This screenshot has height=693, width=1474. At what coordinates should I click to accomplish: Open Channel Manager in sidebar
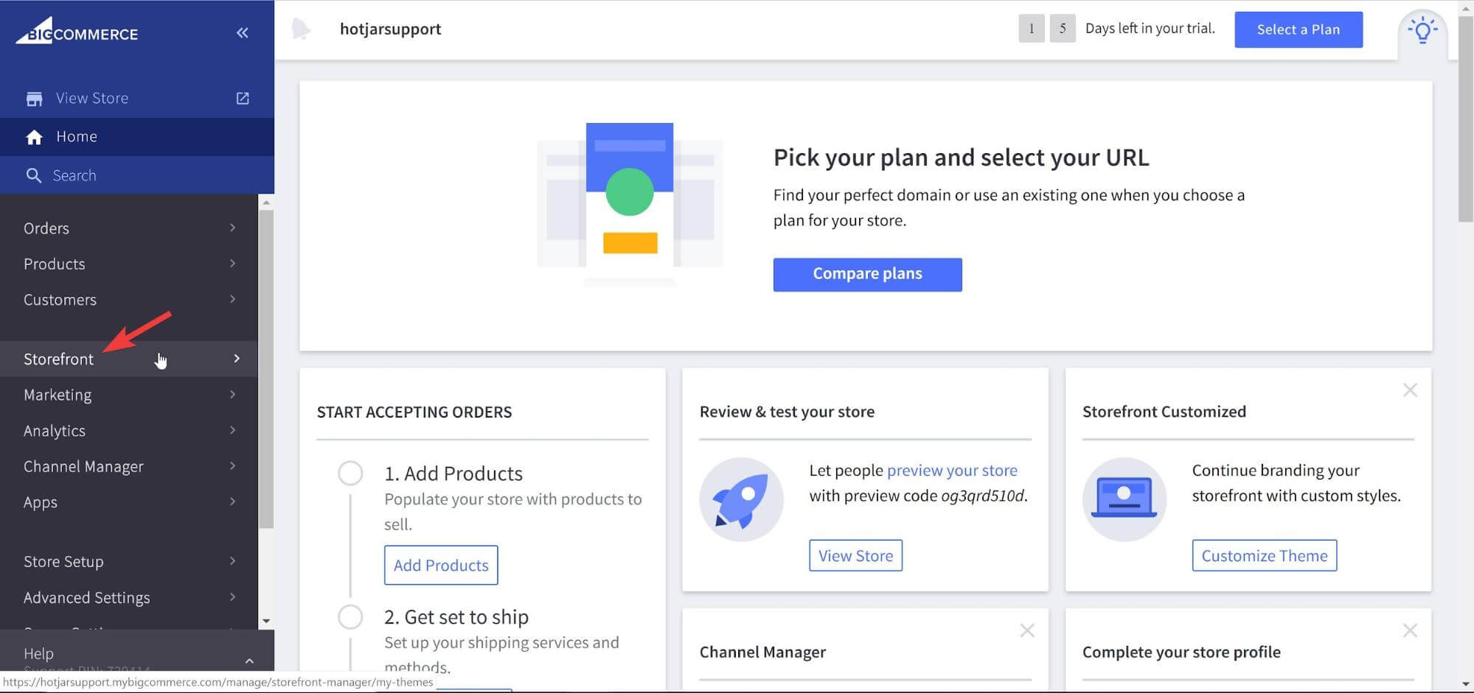(x=129, y=466)
